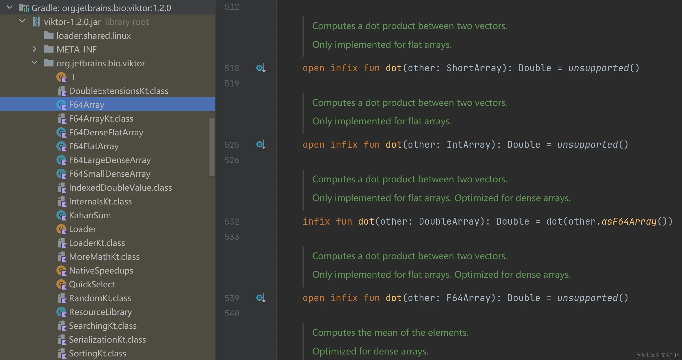This screenshot has width=682, height=360.
Task: Click line number 532 in the gutter
Action: (x=232, y=222)
